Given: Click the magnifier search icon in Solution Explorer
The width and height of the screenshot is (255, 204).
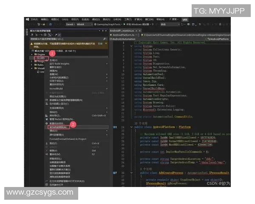Looking at the screenshot, I should coord(105,39).
